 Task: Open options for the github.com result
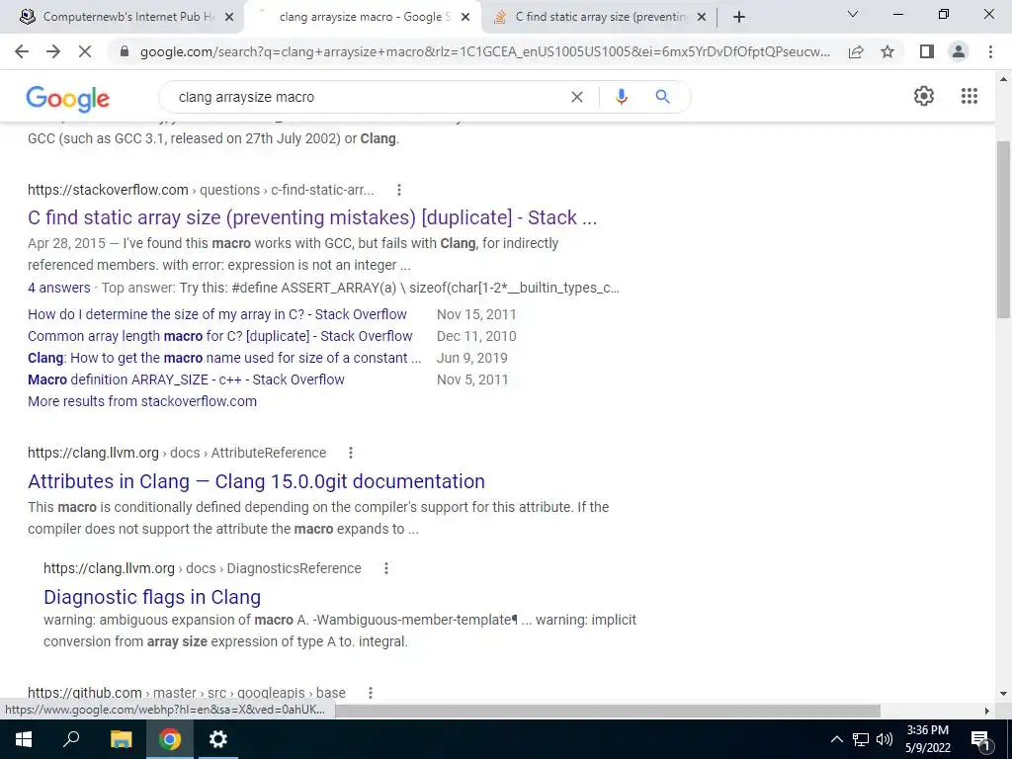[371, 693]
